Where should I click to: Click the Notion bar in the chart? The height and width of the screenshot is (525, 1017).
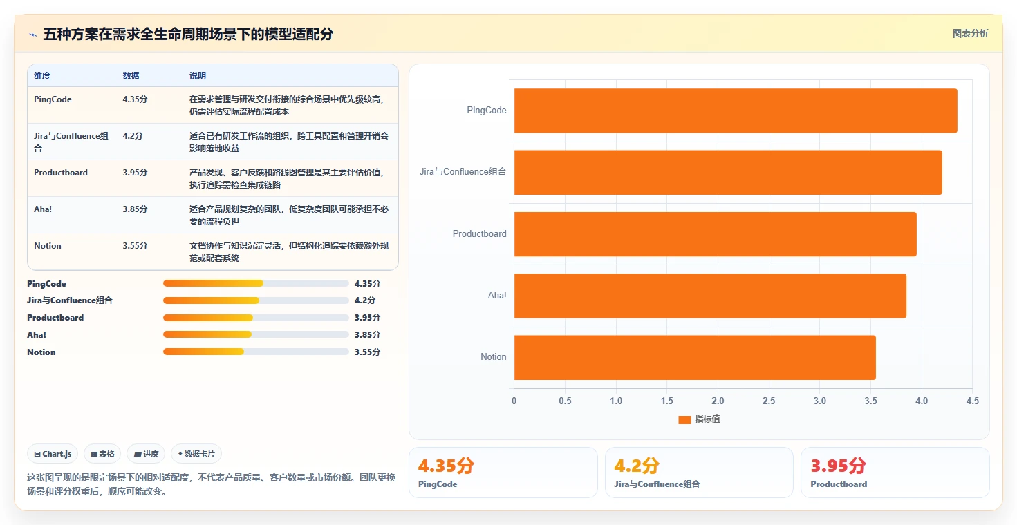point(695,357)
